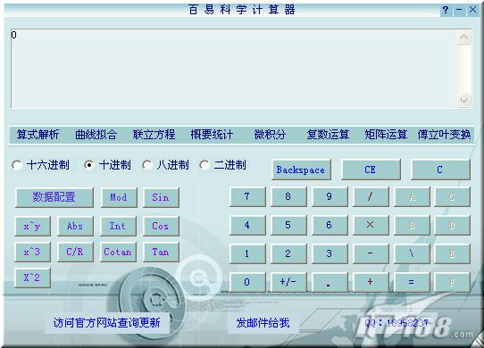Click the plus + key
484x348 pixels.
[x=371, y=282]
